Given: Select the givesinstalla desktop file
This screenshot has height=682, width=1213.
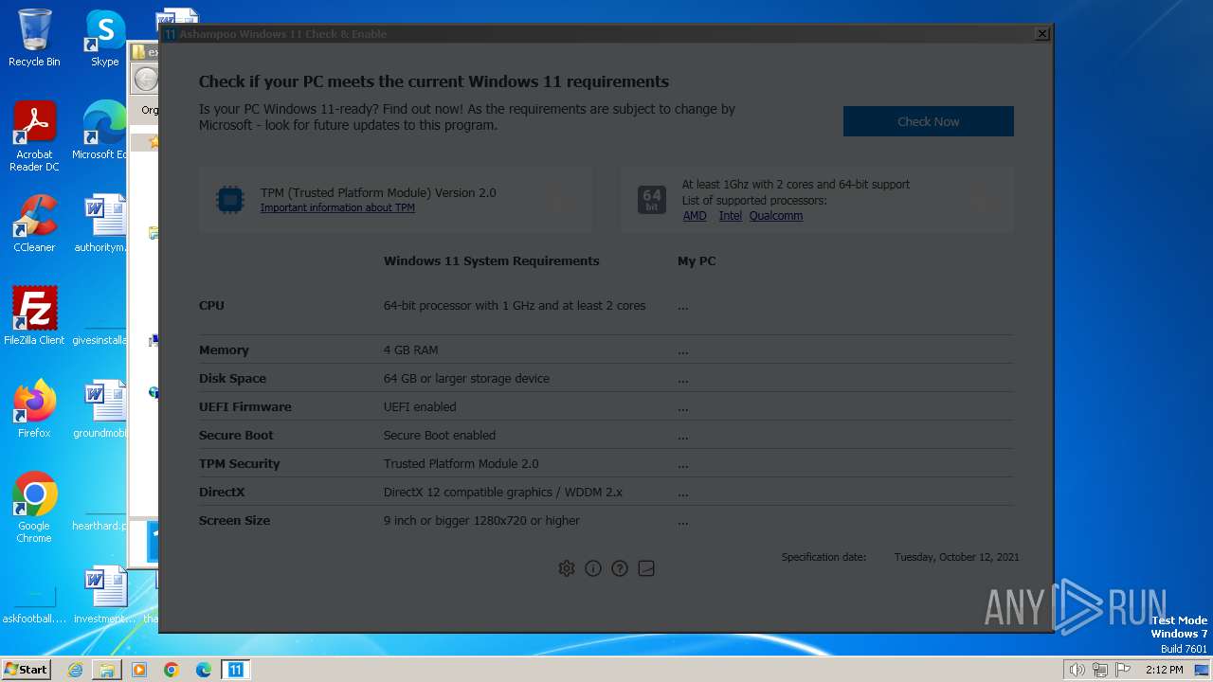Looking at the screenshot, I should click(x=100, y=339).
